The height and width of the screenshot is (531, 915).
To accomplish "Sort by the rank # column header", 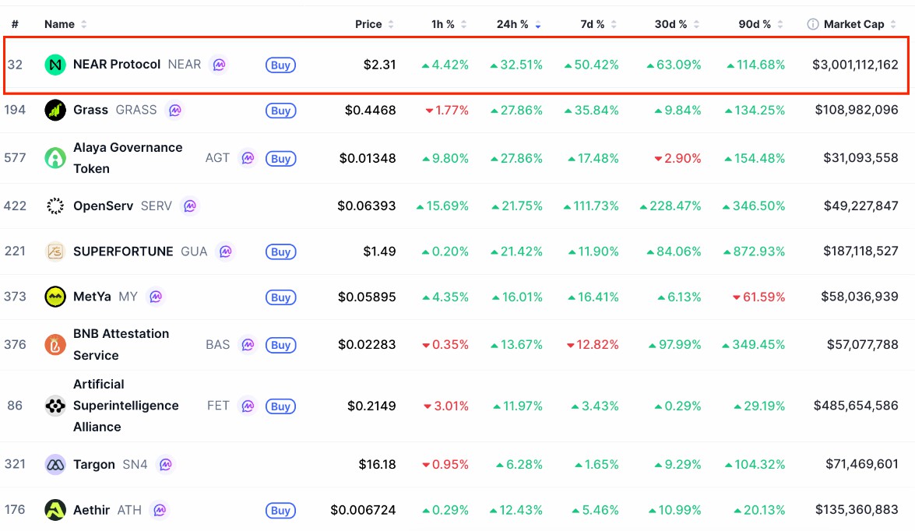I will [x=15, y=24].
